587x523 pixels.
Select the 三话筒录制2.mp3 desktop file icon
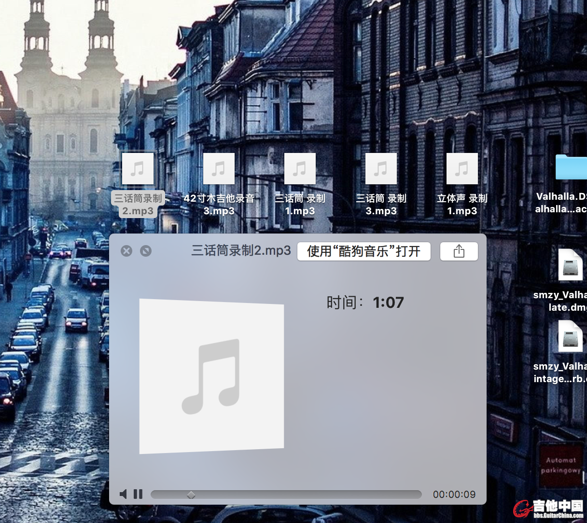pyautogui.click(x=138, y=169)
